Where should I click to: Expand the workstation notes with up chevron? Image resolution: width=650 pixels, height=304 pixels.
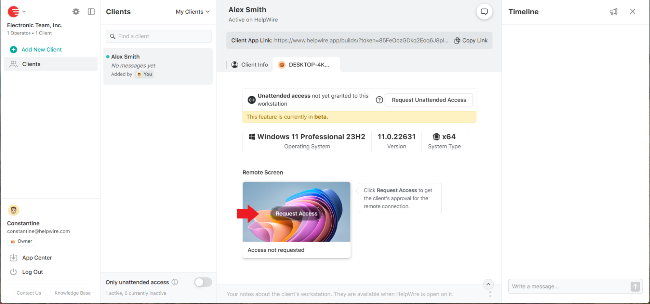(488, 284)
